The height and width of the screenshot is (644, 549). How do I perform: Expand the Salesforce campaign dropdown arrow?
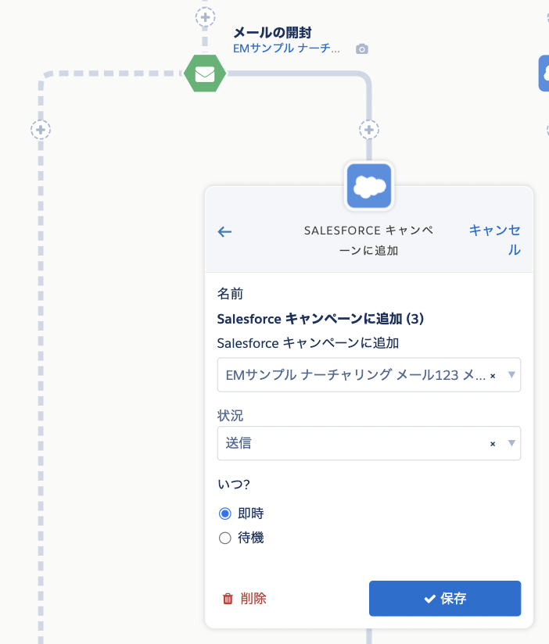(511, 374)
